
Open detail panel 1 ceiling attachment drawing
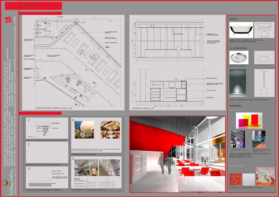47,128
